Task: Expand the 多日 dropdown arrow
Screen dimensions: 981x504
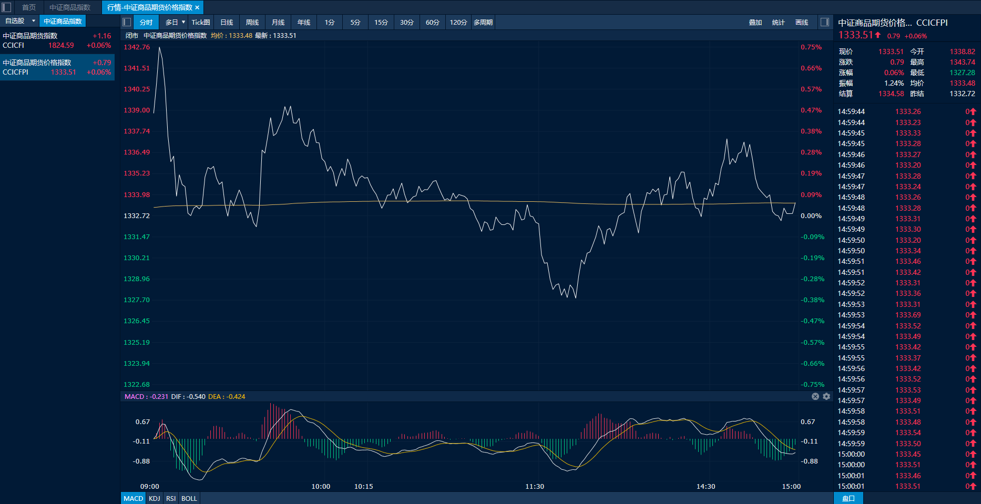Action: point(183,22)
